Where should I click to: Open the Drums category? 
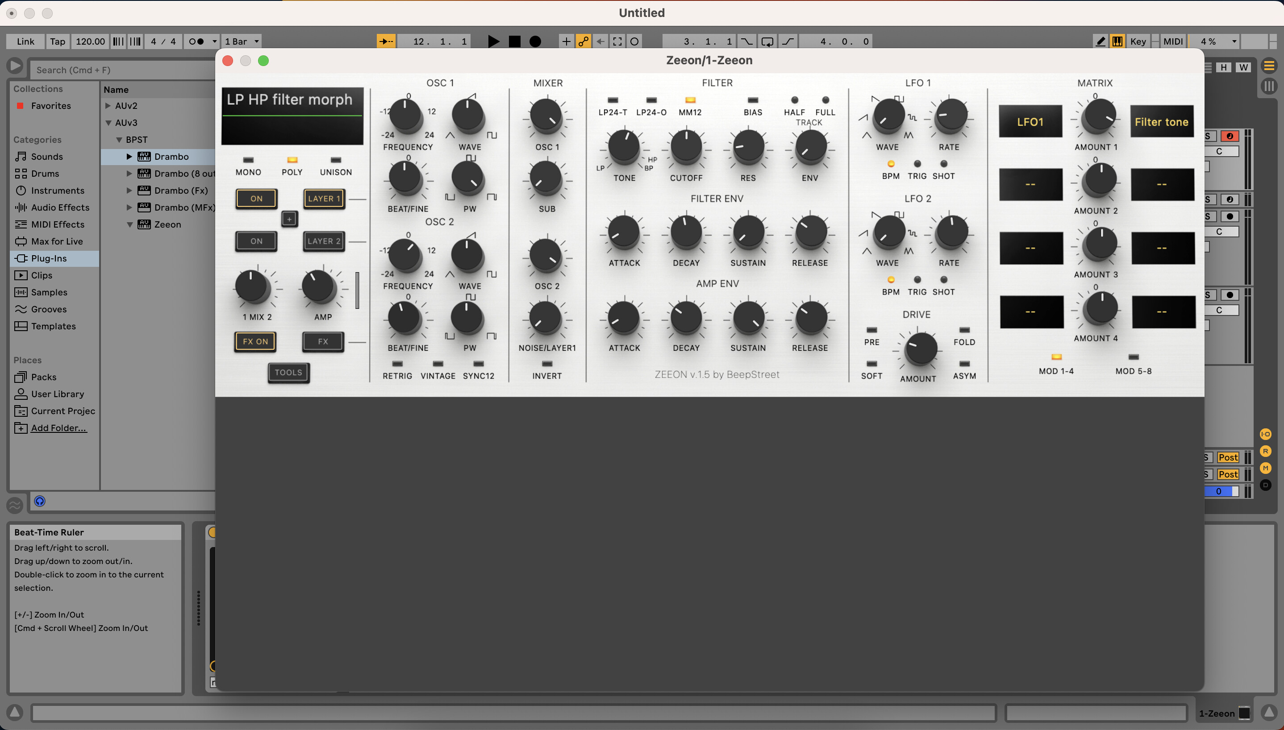45,174
